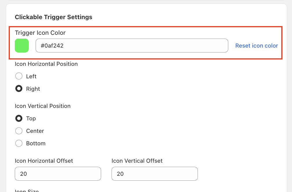Image resolution: width=292 pixels, height=192 pixels.
Task: Choose the Bottom radio button circle
Action: pos(19,143)
